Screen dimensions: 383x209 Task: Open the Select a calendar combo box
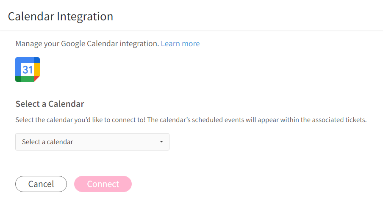92,142
